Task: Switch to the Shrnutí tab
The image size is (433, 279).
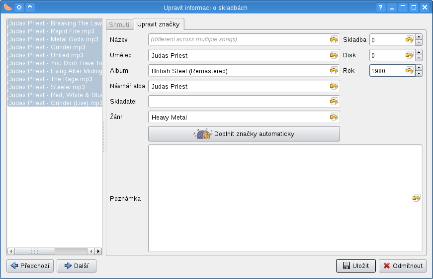Action: [x=119, y=24]
